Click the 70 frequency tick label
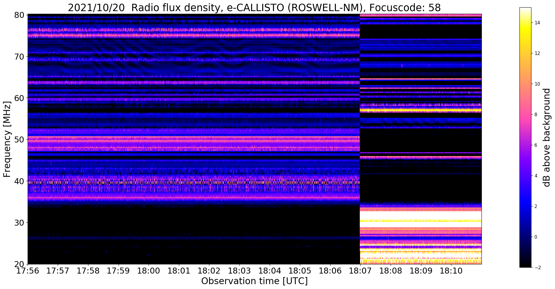Screen dimensions: 555x289 coord(19,57)
